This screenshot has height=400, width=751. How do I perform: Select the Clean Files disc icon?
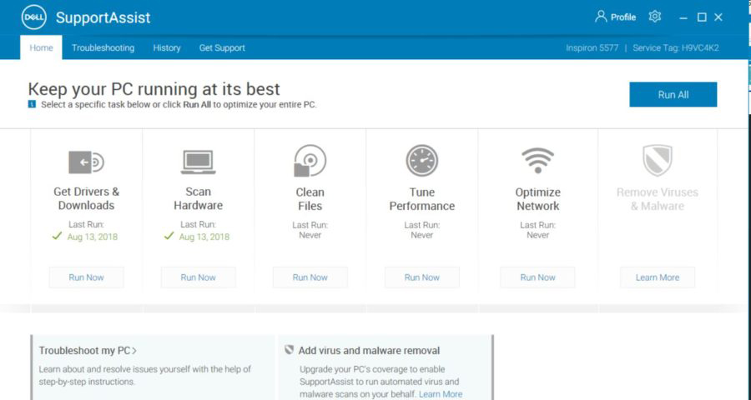click(x=310, y=161)
